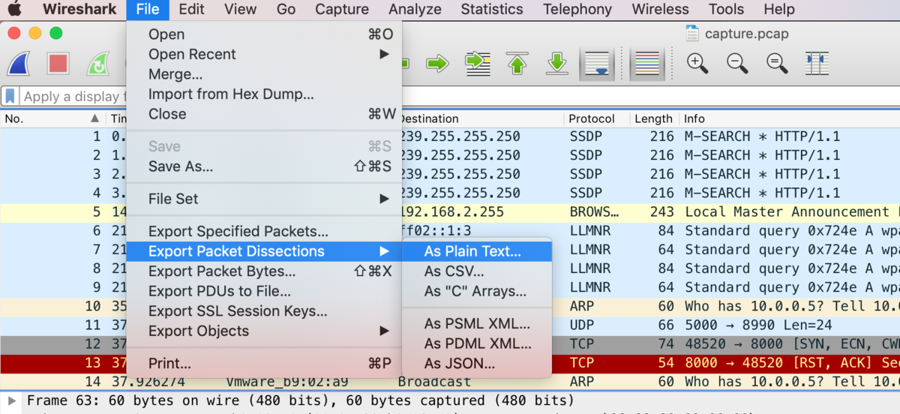Image resolution: width=900 pixels, height=414 pixels.
Task: Select packet 11 UDP 5000 → 8990 row
Action: [450, 325]
